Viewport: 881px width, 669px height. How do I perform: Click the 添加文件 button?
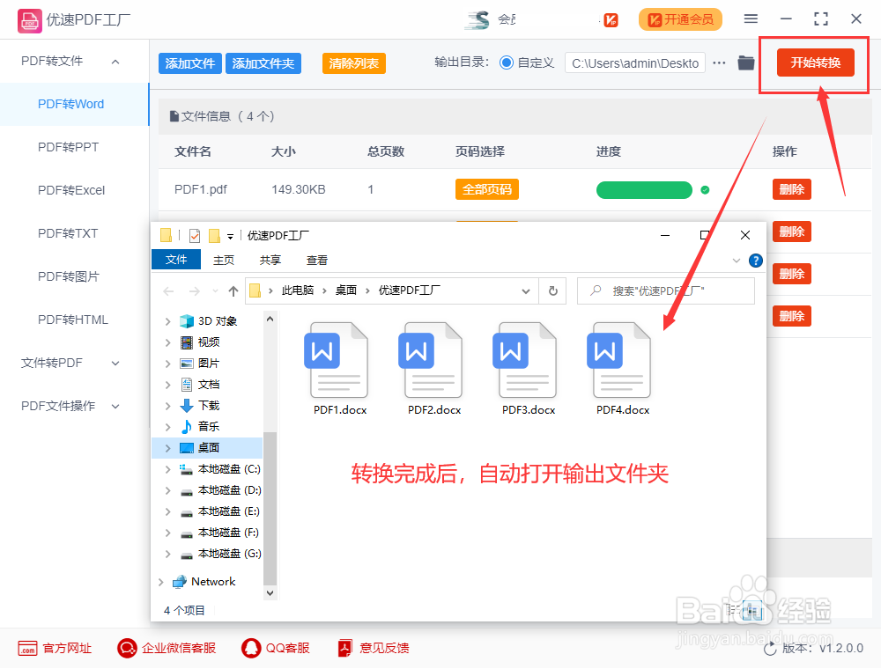(190, 63)
